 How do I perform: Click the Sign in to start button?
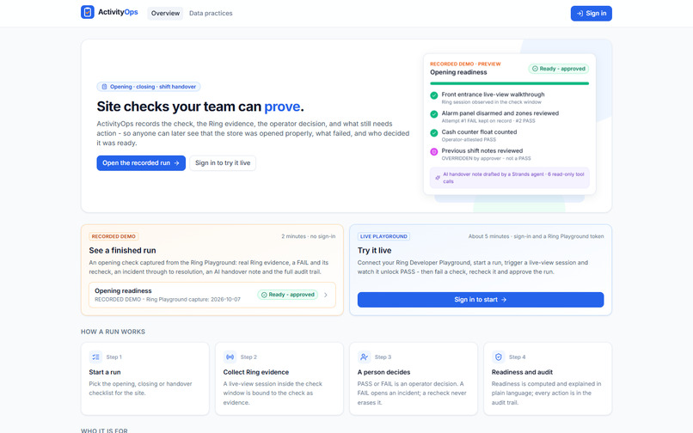pos(481,300)
